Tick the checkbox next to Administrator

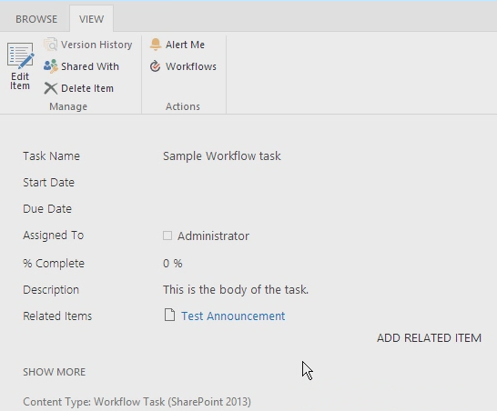click(167, 236)
